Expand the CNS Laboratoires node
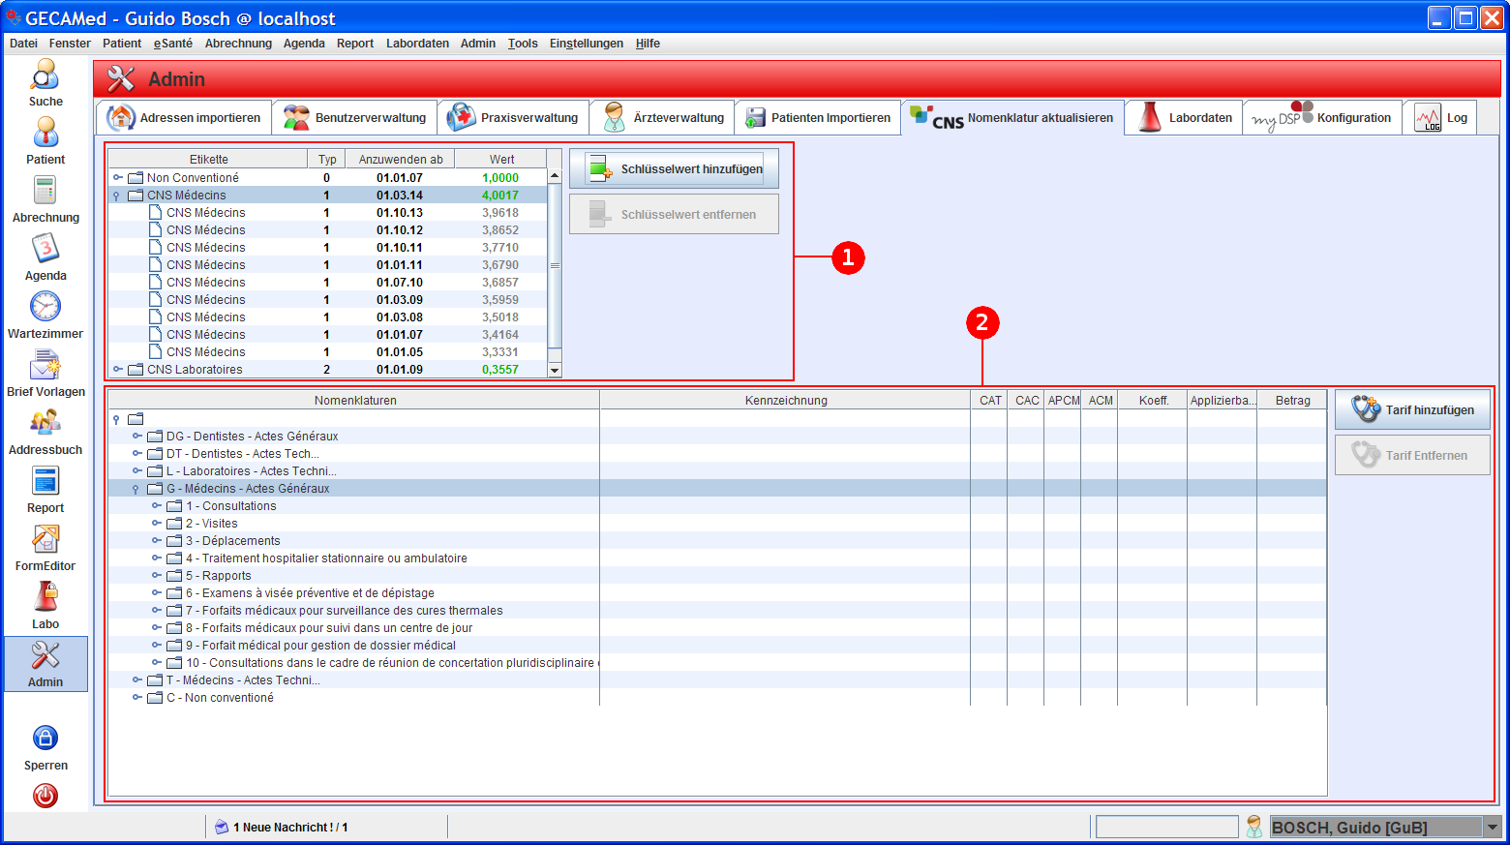This screenshot has width=1510, height=845. point(117,370)
